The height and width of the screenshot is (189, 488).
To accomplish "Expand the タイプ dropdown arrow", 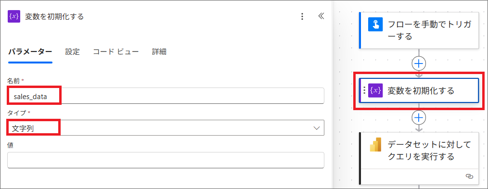I will [x=317, y=128].
